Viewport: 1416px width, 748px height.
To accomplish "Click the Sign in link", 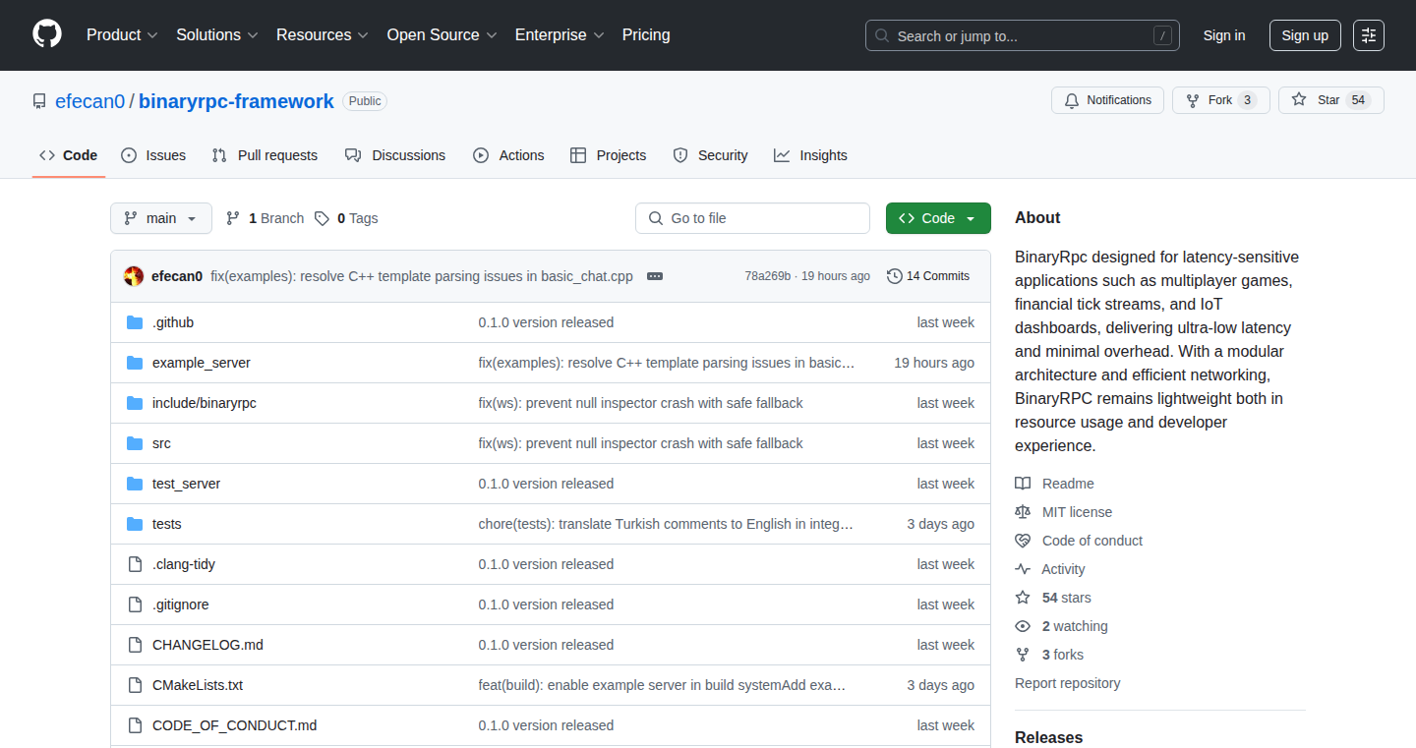I will point(1224,35).
